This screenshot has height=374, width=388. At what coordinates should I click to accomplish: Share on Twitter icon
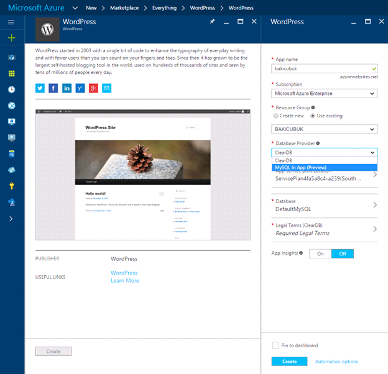point(40,88)
